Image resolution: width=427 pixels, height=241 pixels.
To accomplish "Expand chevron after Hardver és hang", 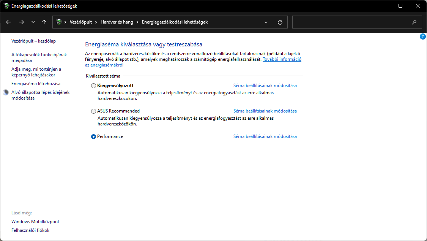I will (x=137, y=22).
